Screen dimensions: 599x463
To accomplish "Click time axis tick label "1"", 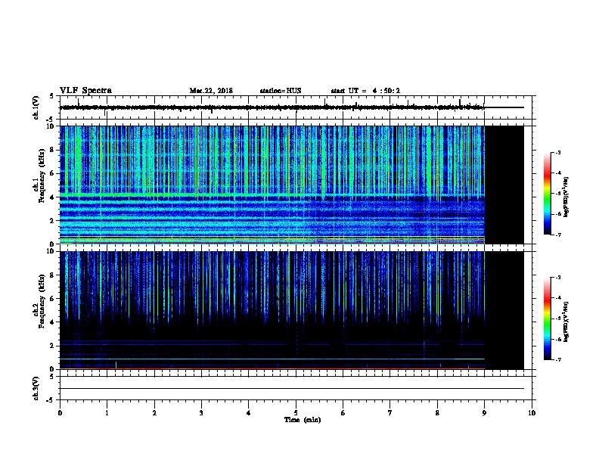I will 107,412.
